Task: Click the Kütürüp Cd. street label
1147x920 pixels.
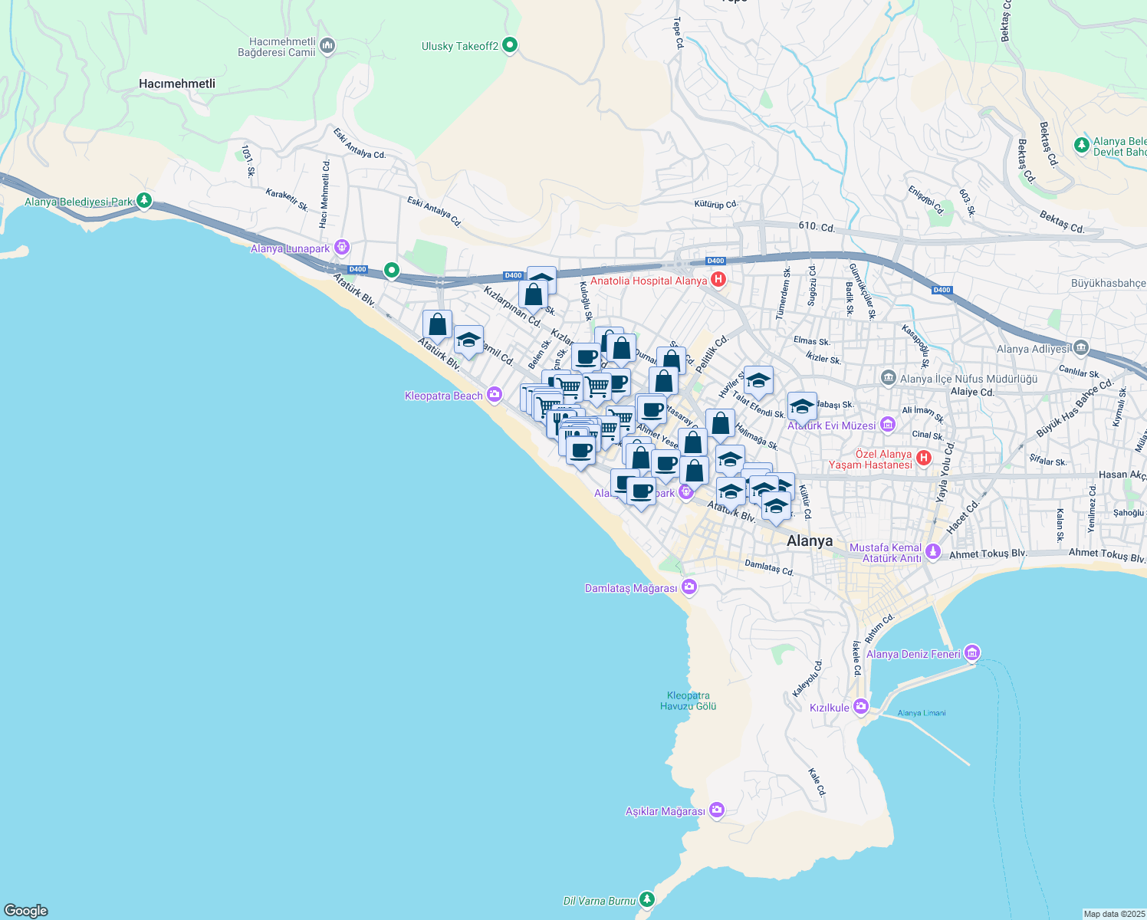Action: tap(715, 204)
